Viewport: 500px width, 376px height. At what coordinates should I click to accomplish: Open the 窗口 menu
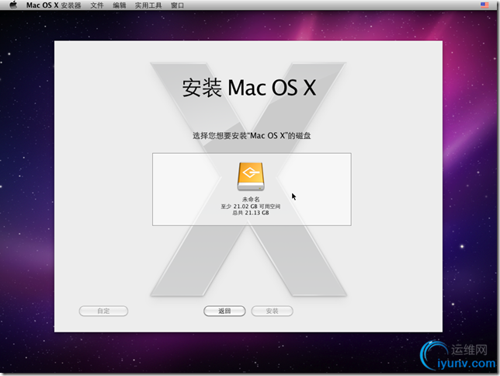click(x=177, y=5)
